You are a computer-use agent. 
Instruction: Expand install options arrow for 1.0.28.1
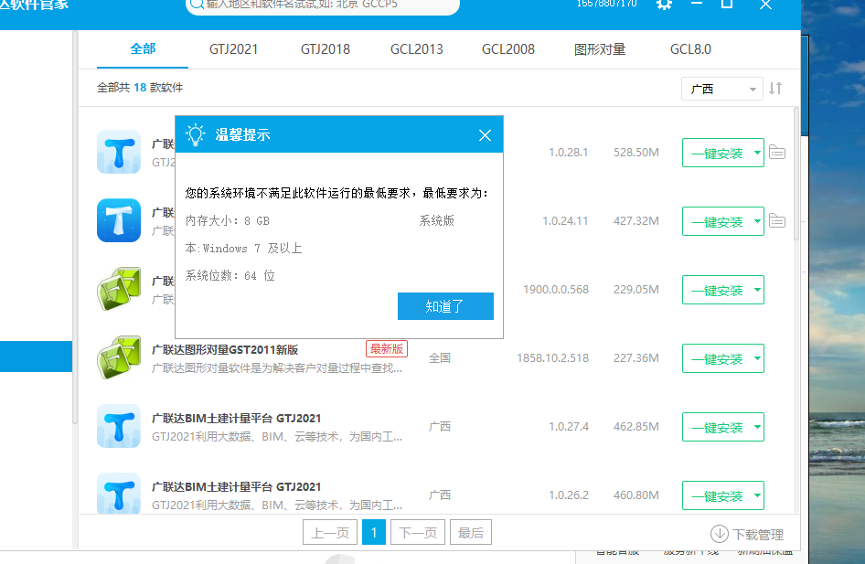tap(757, 153)
